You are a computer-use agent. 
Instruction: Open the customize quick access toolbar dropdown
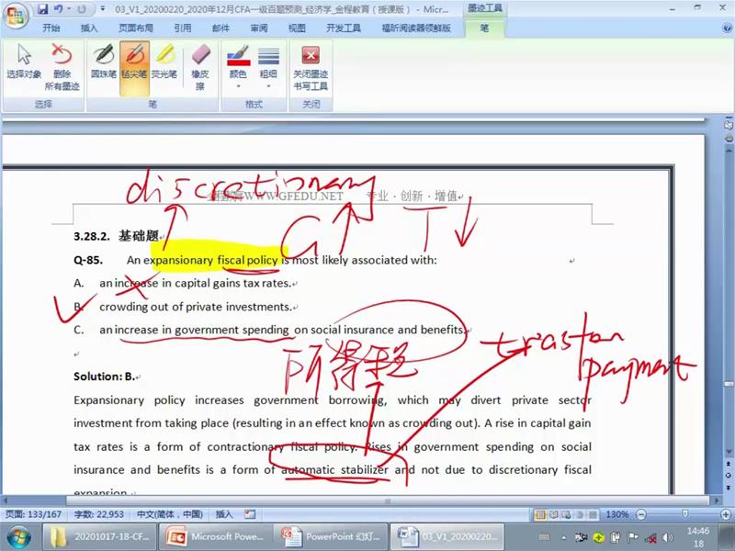(102, 9)
